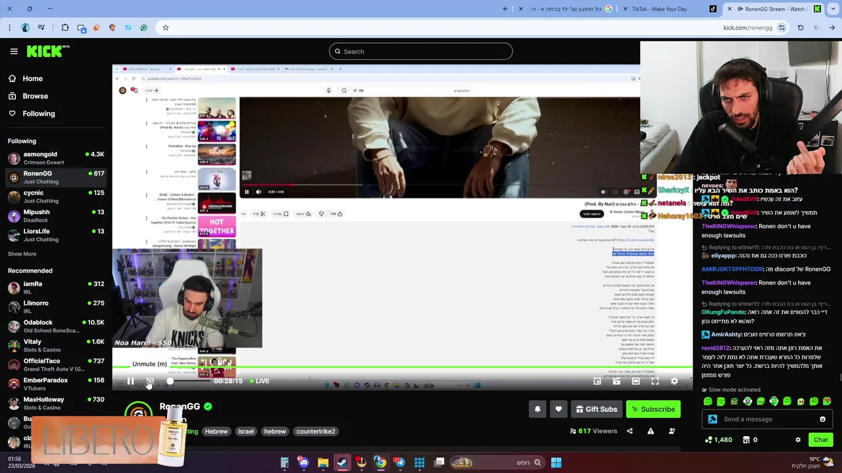Open the Kick hamburger menu

coord(14,51)
